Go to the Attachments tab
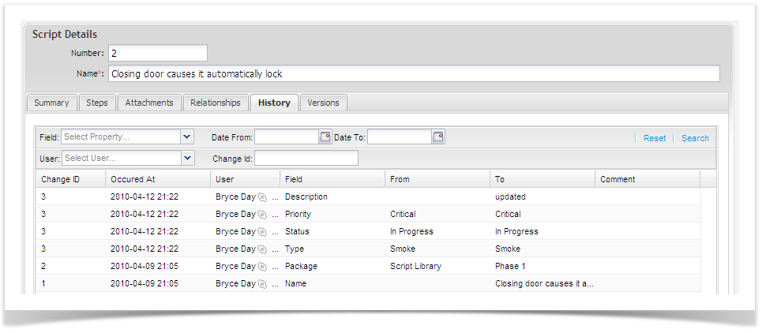This screenshot has height=333, width=766. click(149, 103)
